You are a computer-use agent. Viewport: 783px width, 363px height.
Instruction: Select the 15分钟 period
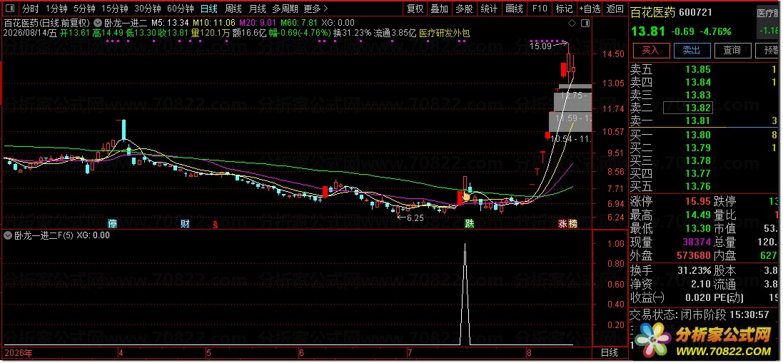point(114,9)
